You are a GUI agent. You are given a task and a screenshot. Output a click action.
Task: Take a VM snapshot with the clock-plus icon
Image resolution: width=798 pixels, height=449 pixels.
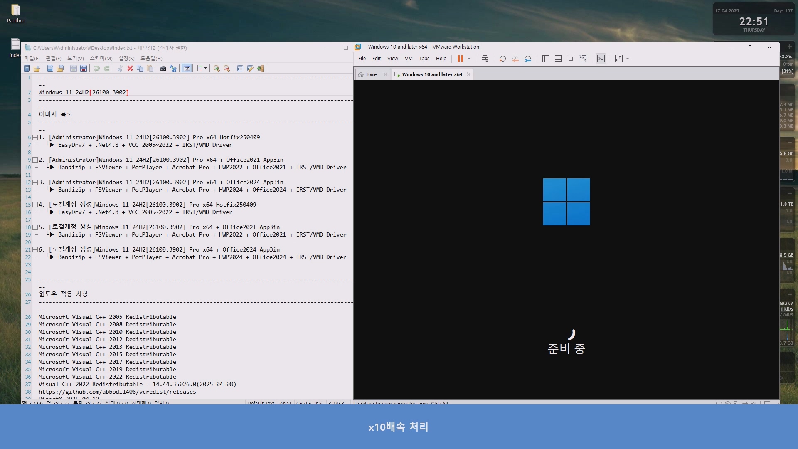pos(502,59)
